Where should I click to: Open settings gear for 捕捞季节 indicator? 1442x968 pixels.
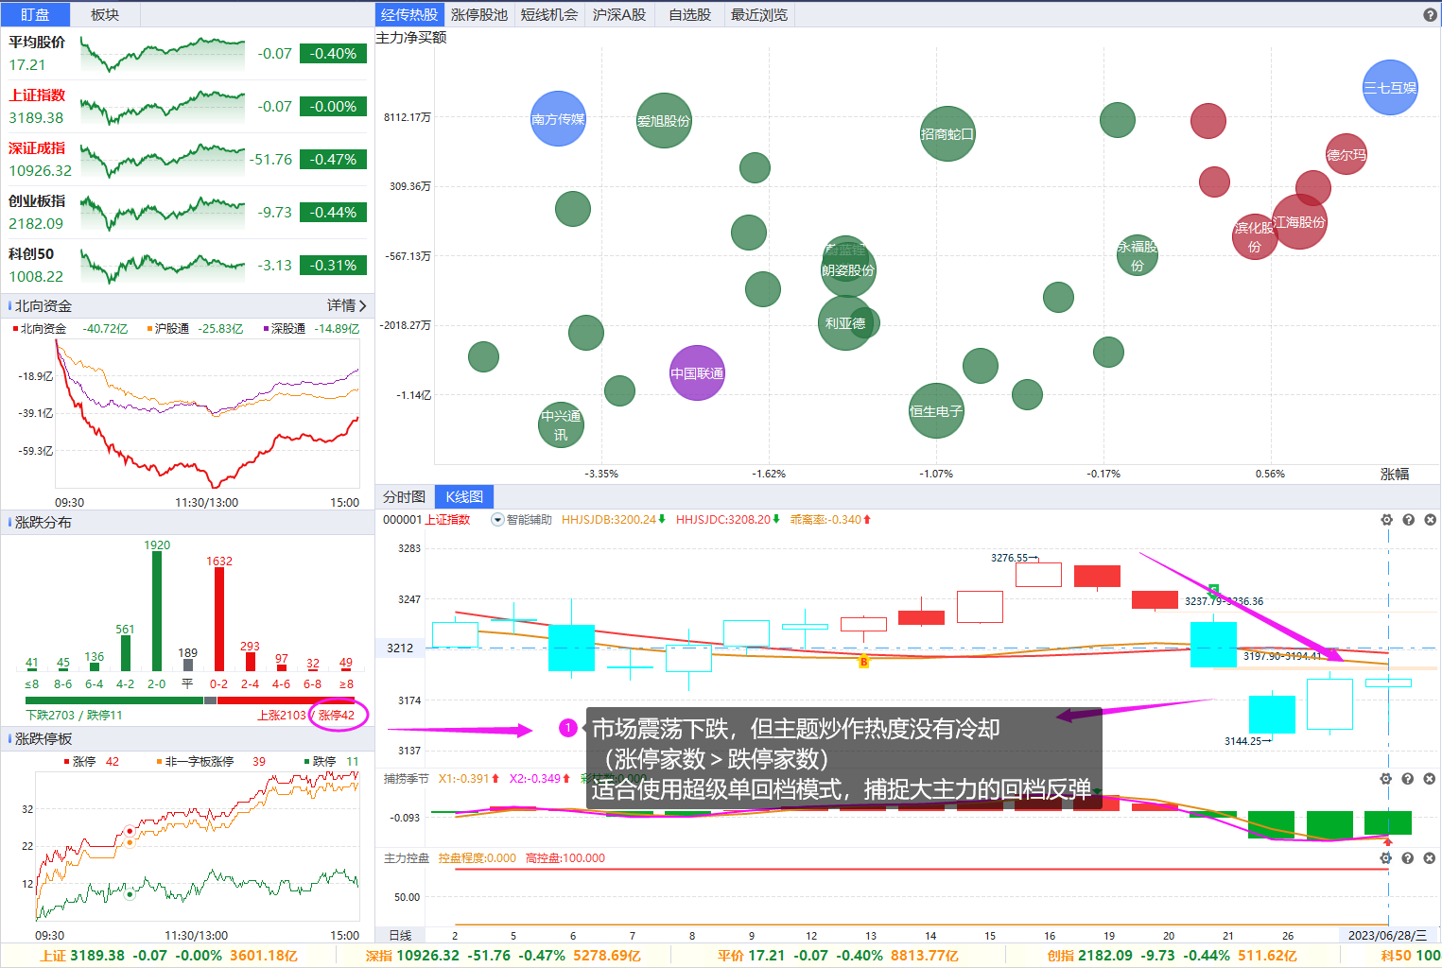pos(1385,779)
